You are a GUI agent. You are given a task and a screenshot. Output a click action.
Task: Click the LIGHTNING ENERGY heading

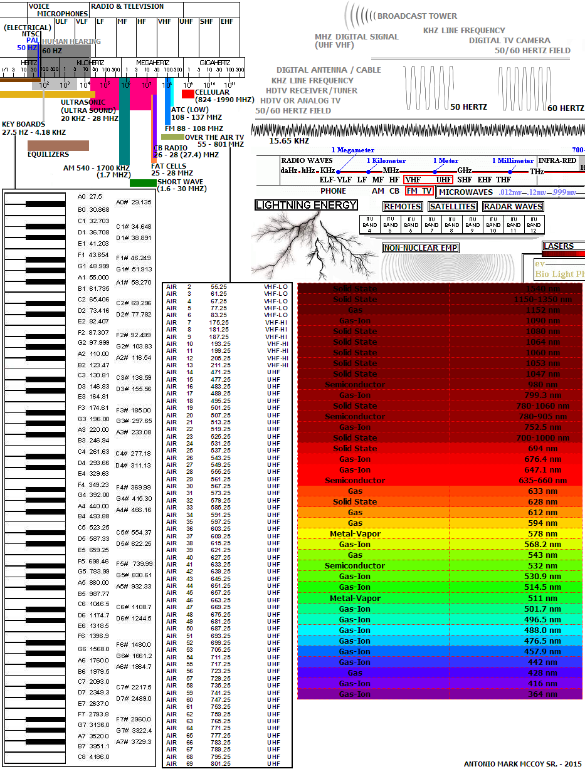point(306,205)
